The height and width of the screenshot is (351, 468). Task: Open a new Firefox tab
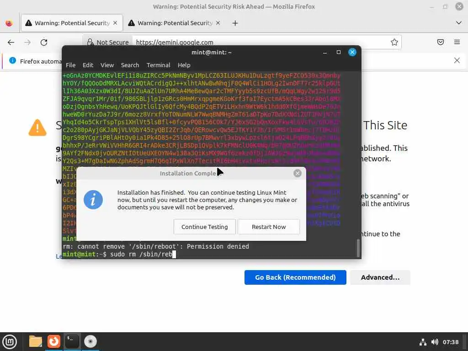coord(235,23)
